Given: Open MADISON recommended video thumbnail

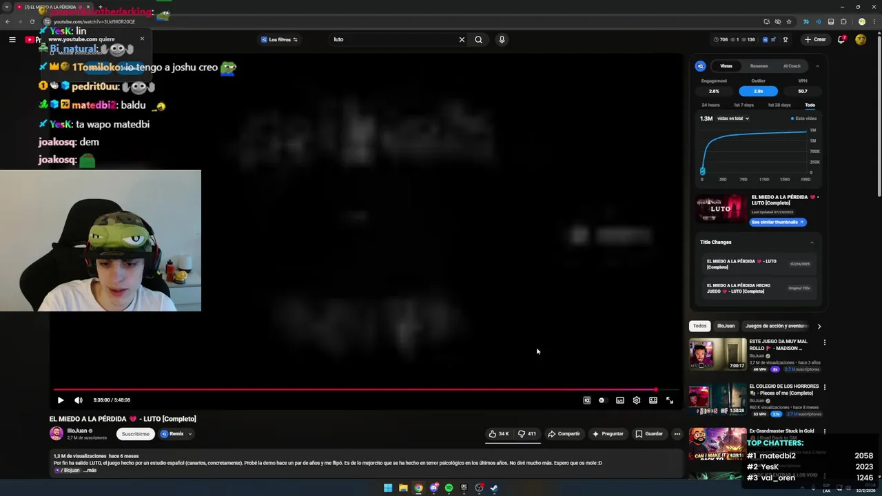Looking at the screenshot, I should 718,354.
